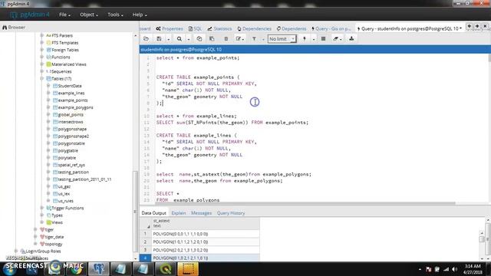The image size is (491, 276).
Task: Click the Delete trash icon
Action: click(x=226, y=39)
